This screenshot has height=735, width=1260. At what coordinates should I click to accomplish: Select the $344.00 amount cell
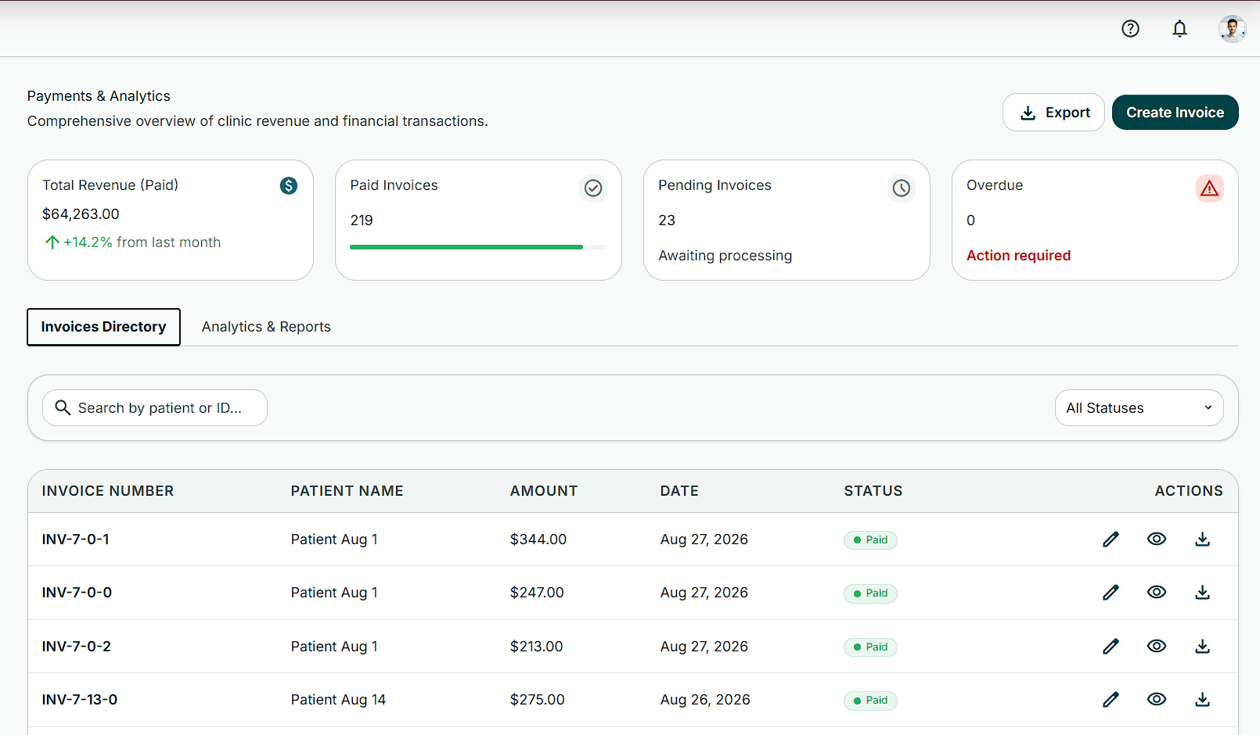[538, 540]
